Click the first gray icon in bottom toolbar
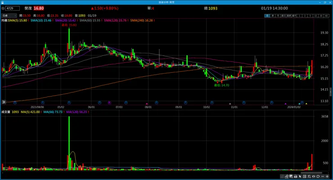 (282, 176)
